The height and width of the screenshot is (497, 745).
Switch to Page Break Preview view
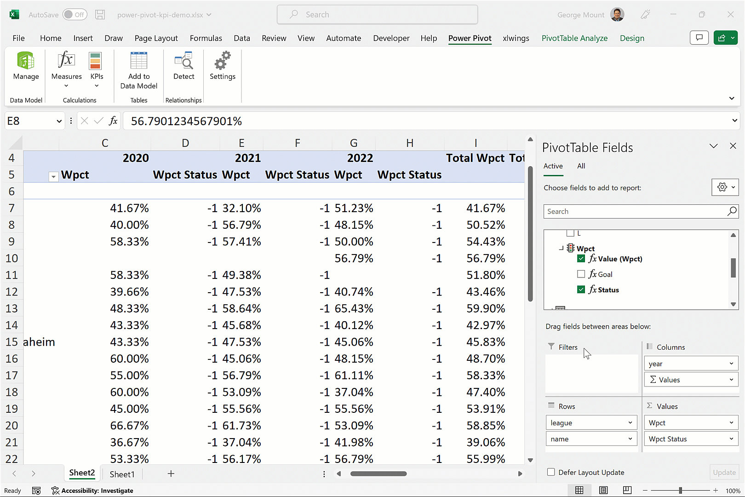pyautogui.click(x=627, y=490)
